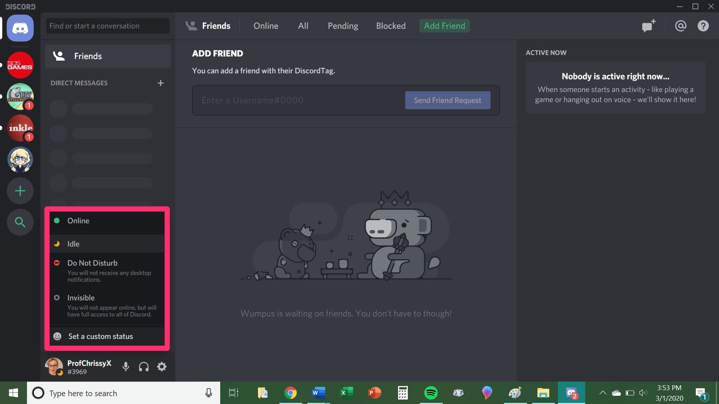Open Mentions at-sign icon
The width and height of the screenshot is (719, 404).
point(680,26)
